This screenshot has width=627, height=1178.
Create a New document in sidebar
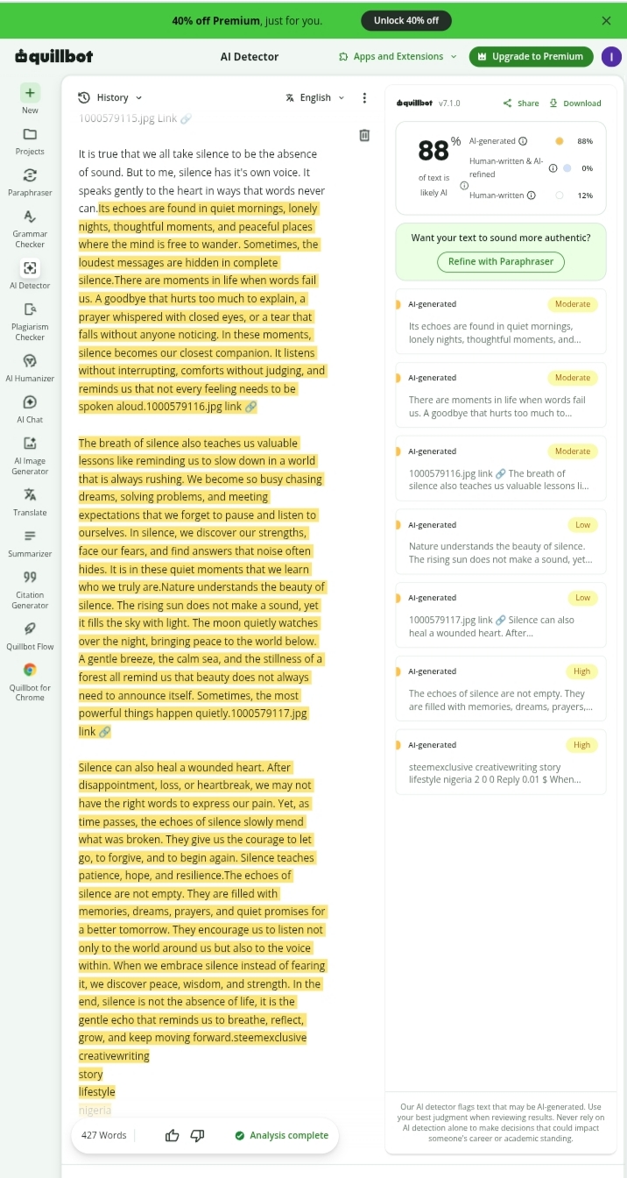click(x=30, y=99)
